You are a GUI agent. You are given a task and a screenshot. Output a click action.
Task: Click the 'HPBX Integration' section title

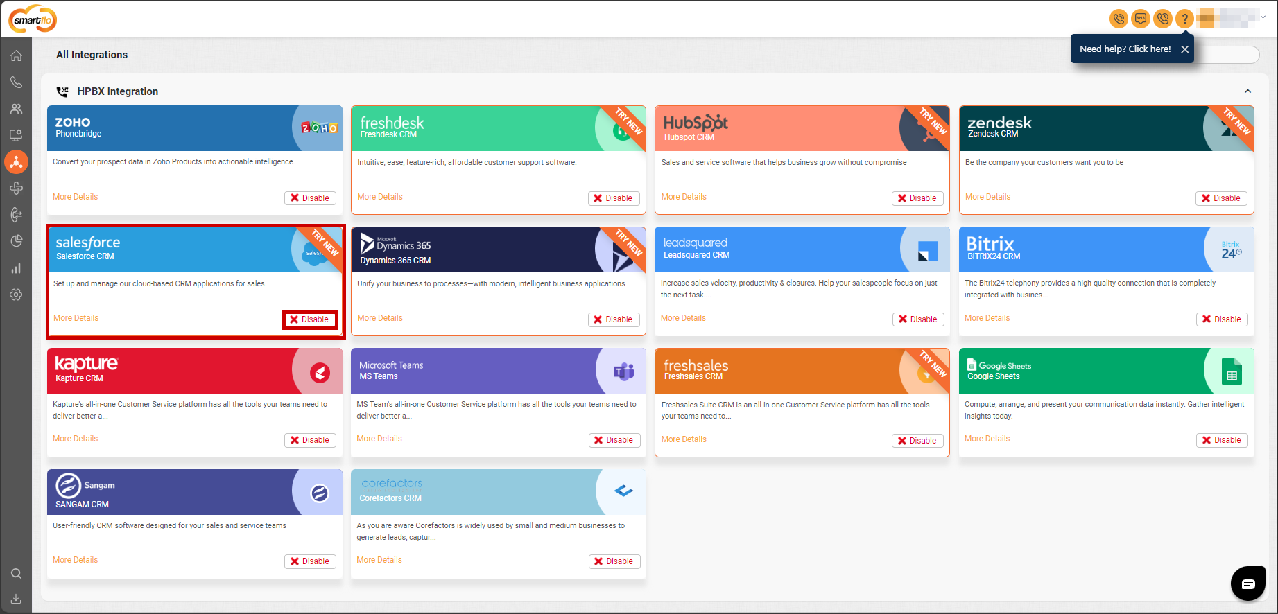pos(118,91)
